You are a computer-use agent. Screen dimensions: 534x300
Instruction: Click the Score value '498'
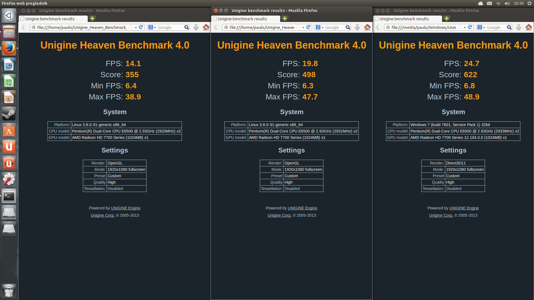[309, 75]
